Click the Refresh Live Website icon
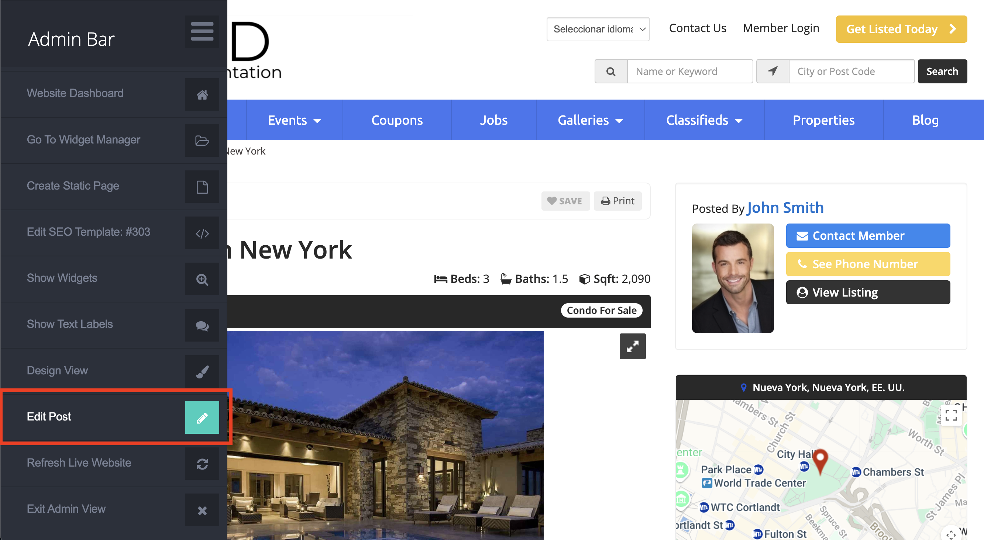This screenshot has height=540, width=984. pyautogui.click(x=202, y=464)
